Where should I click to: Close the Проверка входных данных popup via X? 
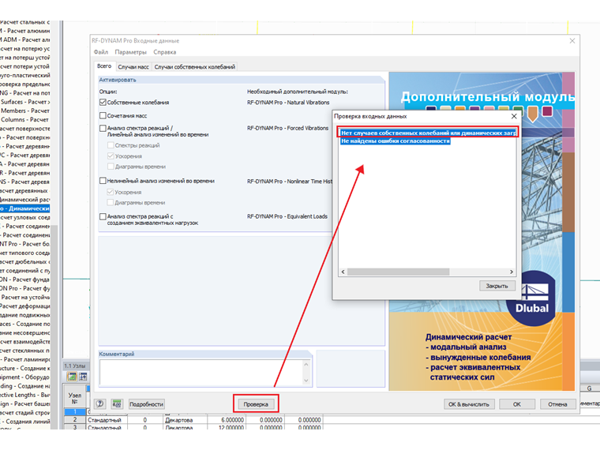[514, 116]
